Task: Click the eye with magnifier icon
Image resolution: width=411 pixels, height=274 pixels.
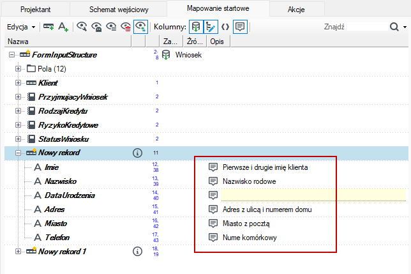Action: coord(82,27)
